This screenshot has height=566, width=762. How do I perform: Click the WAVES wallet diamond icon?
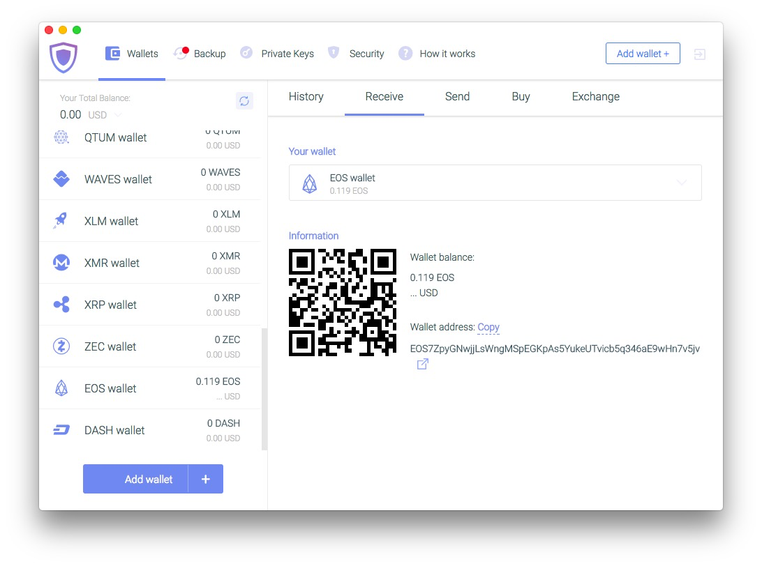click(61, 179)
